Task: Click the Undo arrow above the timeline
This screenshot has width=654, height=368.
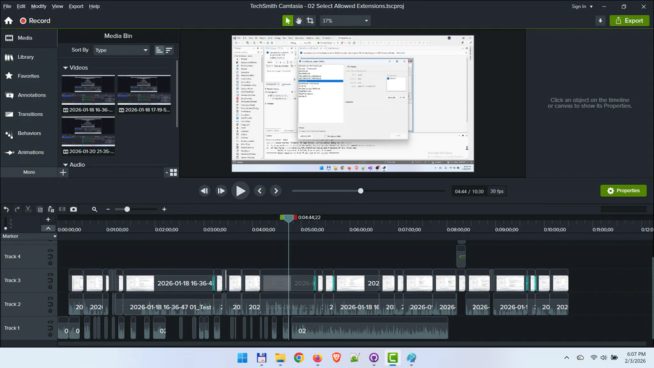Action: coord(6,209)
